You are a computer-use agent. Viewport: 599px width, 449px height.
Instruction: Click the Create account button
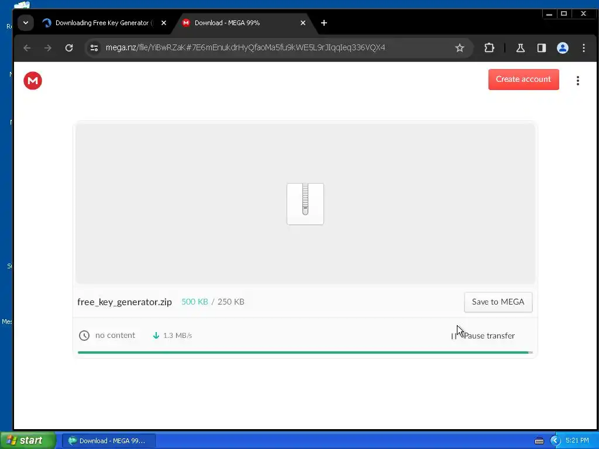pos(524,80)
